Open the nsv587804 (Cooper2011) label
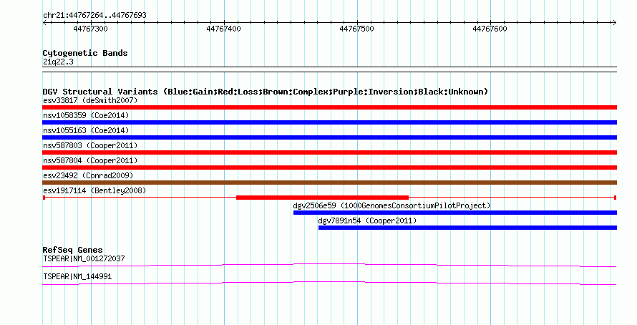Screen dimensions: 637x325 [90, 160]
